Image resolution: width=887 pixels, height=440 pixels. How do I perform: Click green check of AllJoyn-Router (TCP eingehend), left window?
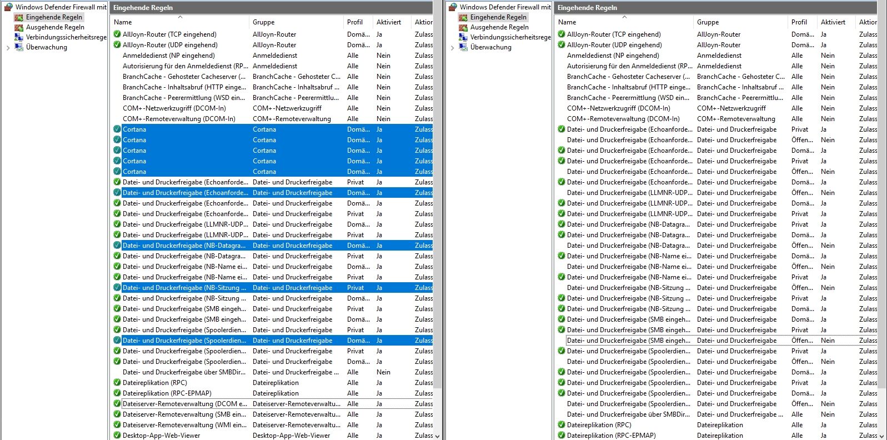tap(117, 34)
